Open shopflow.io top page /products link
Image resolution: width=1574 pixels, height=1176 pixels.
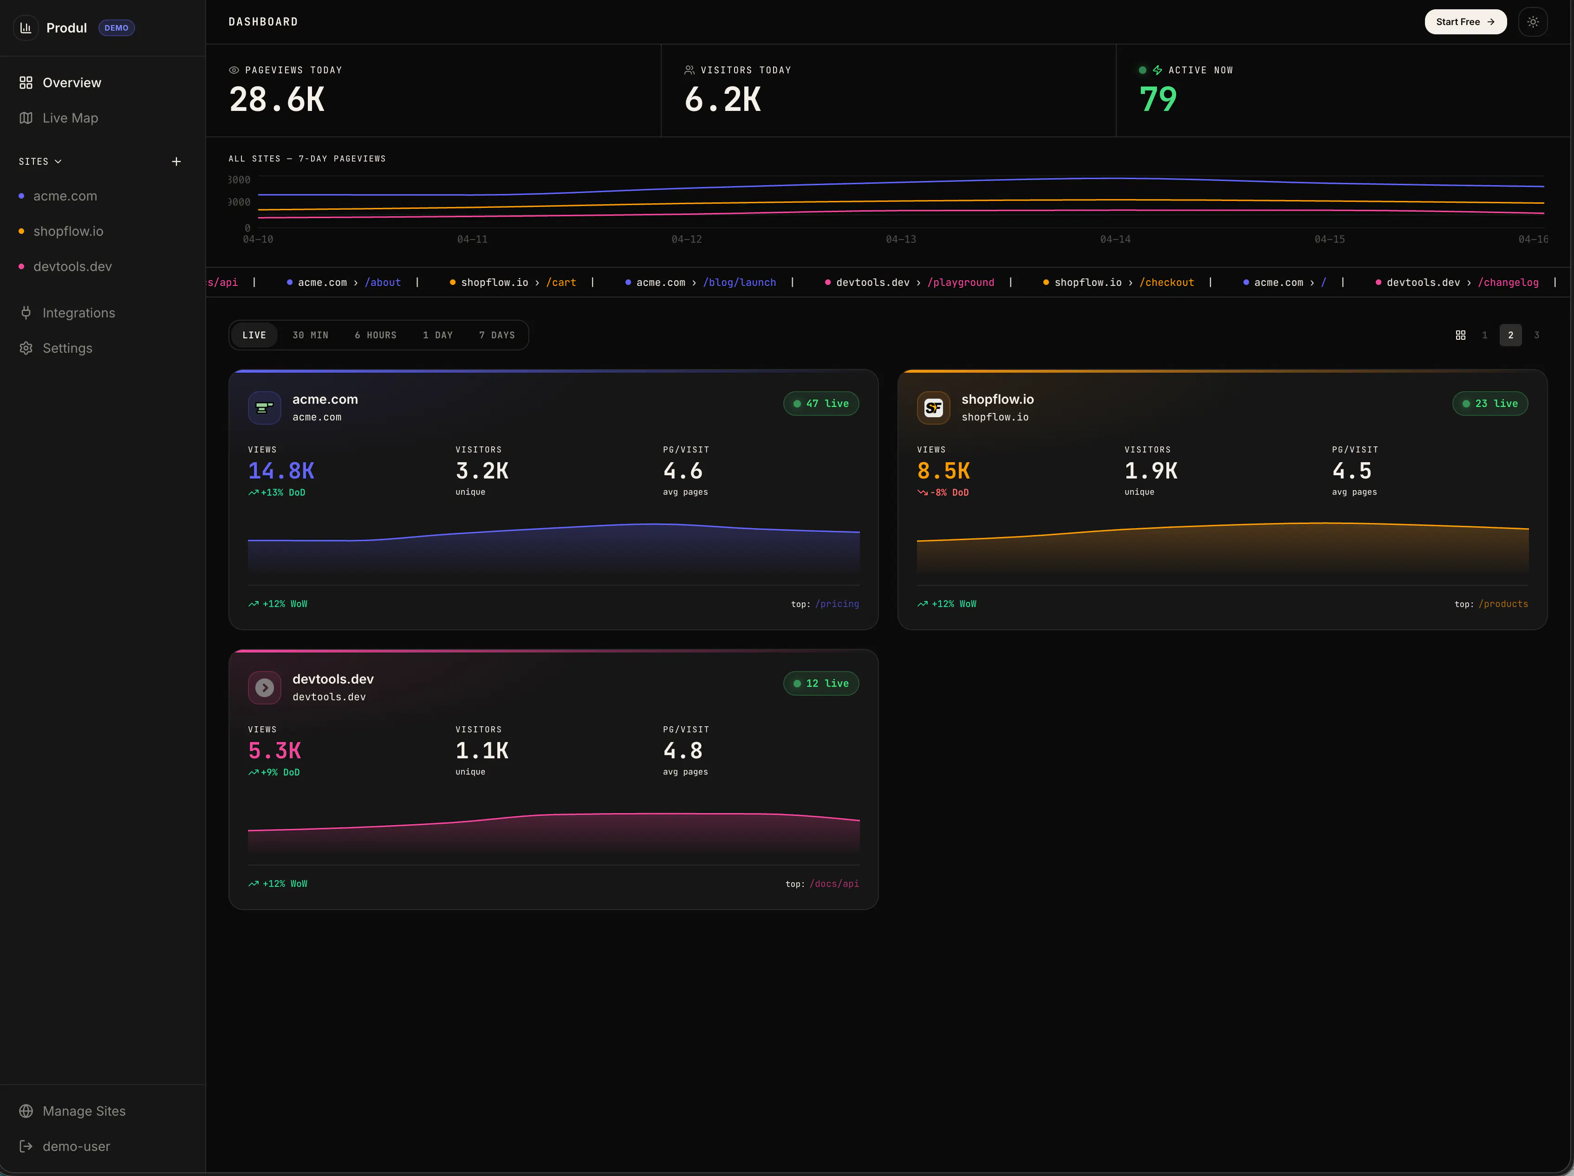coord(1503,604)
